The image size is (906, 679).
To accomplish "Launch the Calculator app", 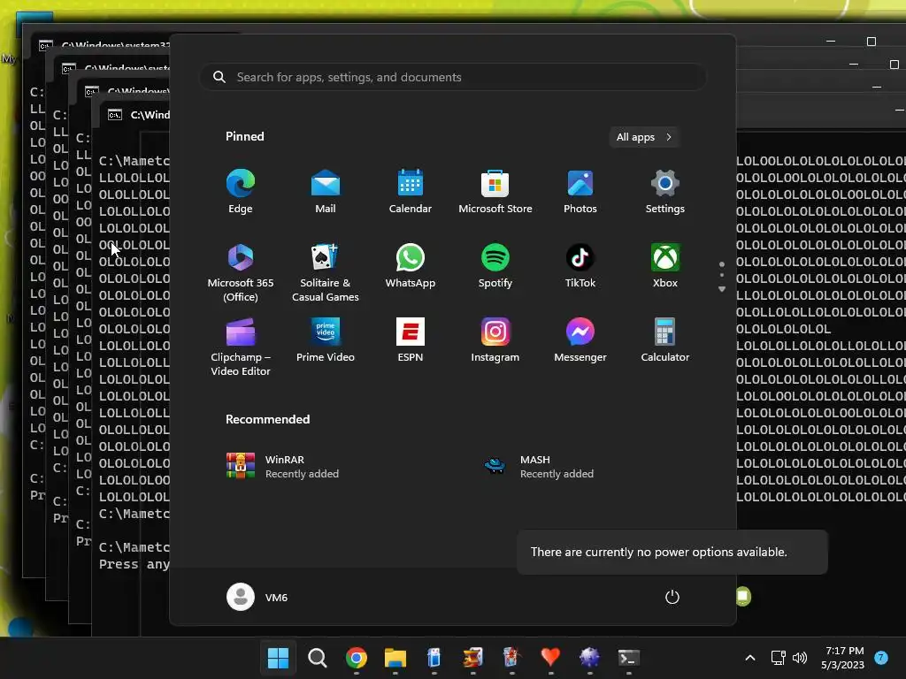I will pyautogui.click(x=665, y=340).
